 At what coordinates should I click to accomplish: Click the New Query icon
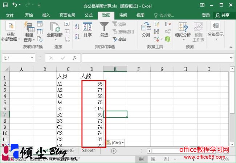[x=29, y=27]
